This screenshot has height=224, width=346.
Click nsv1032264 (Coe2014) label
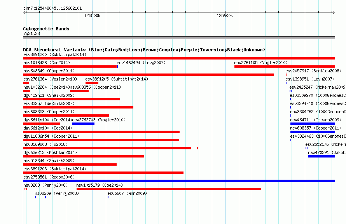[x=47, y=87]
